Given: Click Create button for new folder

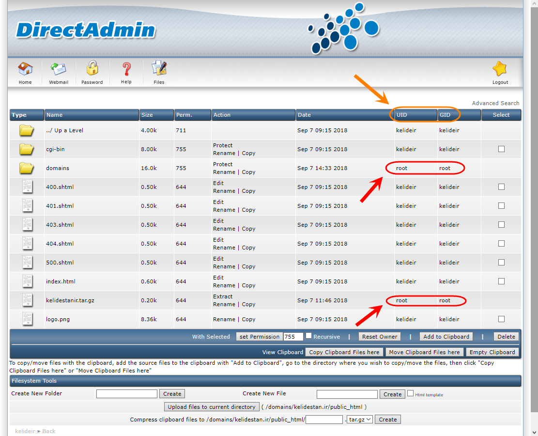Looking at the screenshot, I should pyautogui.click(x=172, y=394).
